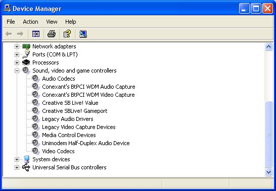Viewport: 276px width, 191px height.
Task: Select Media Control Devices text
Action: coord(69,135)
